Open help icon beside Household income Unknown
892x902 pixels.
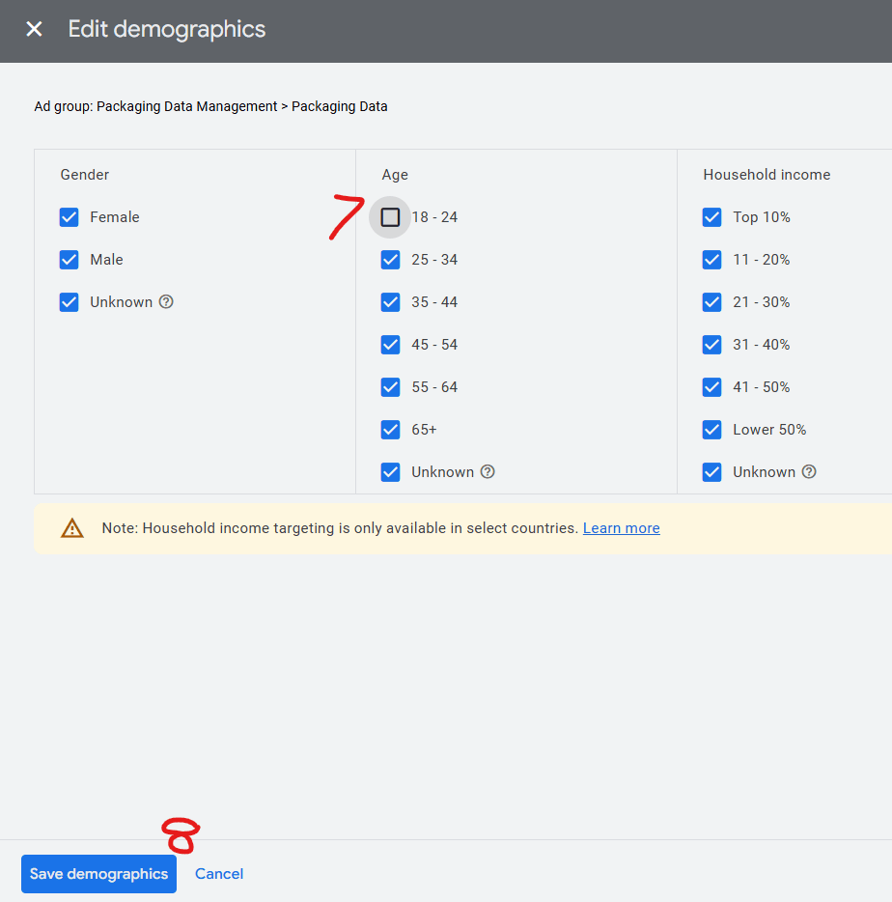[809, 471]
